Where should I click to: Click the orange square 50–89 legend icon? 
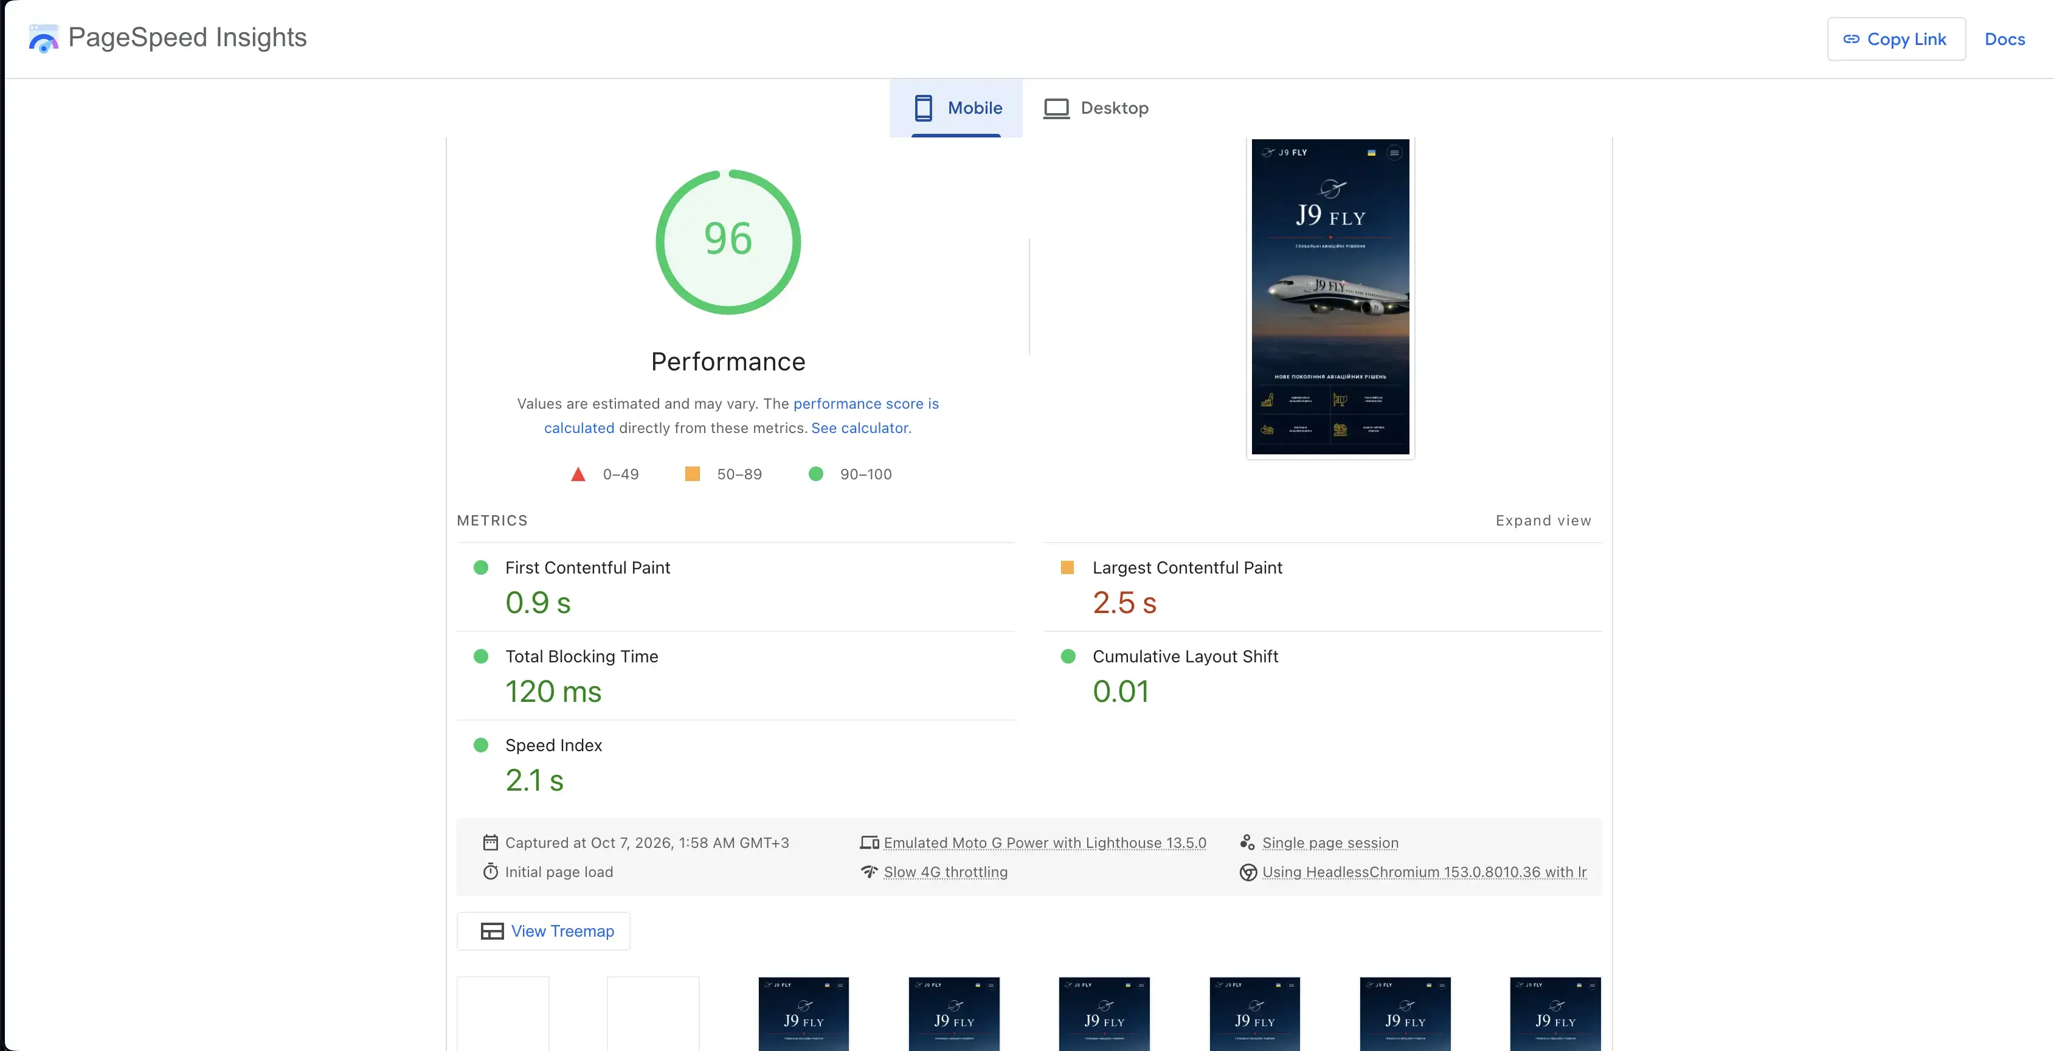[692, 474]
